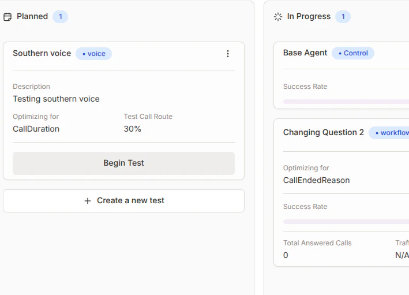Click the workflow tag on Changing Question 2
The height and width of the screenshot is (295, 409).
(x=389, y=133)
